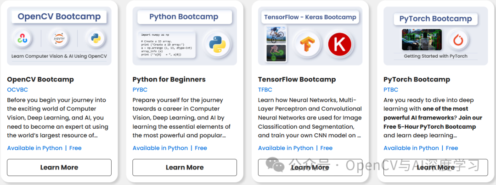This screenshot has width=496, height=185.
Task: Click the Python logo in Python Bootcamp banner
Action: tap(217, 44)
